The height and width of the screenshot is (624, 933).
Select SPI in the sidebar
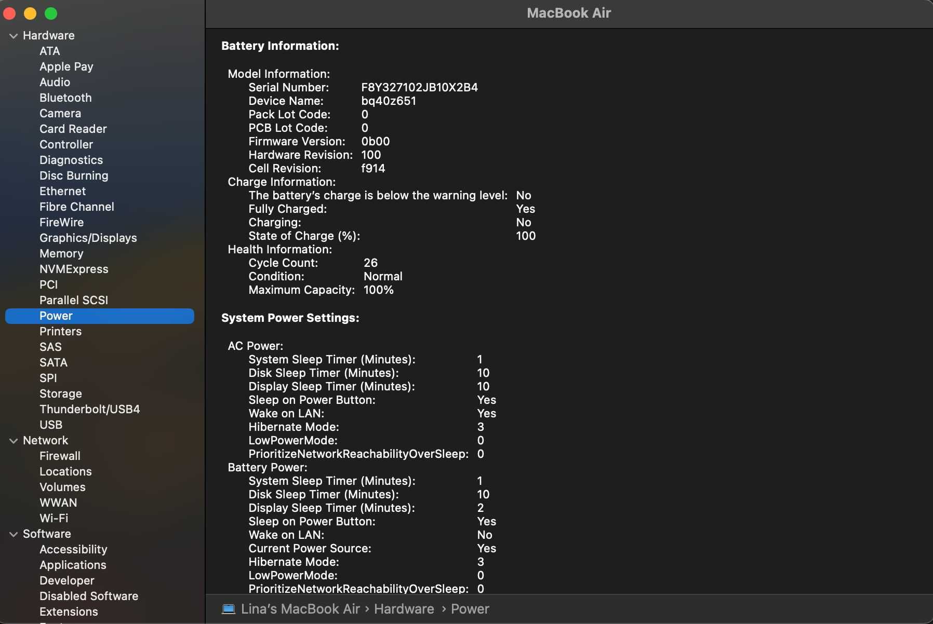(48, 378)
